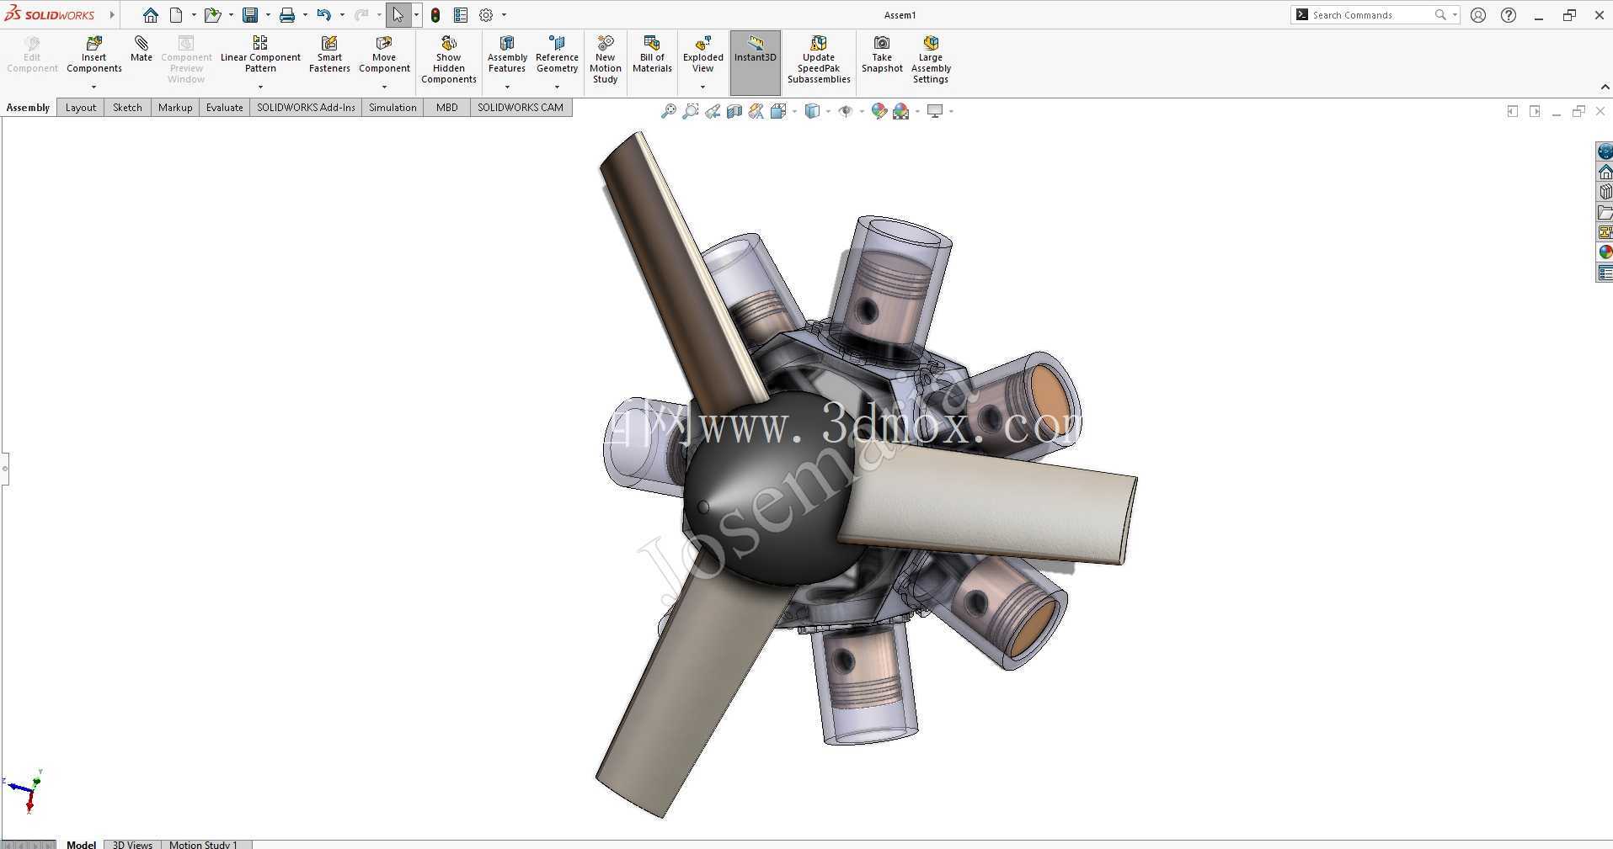Image resolution: width=1613 pixels, height=849 pixels.
Task: Expand the Assembly Features dropdown
Action: pos(507,87)
